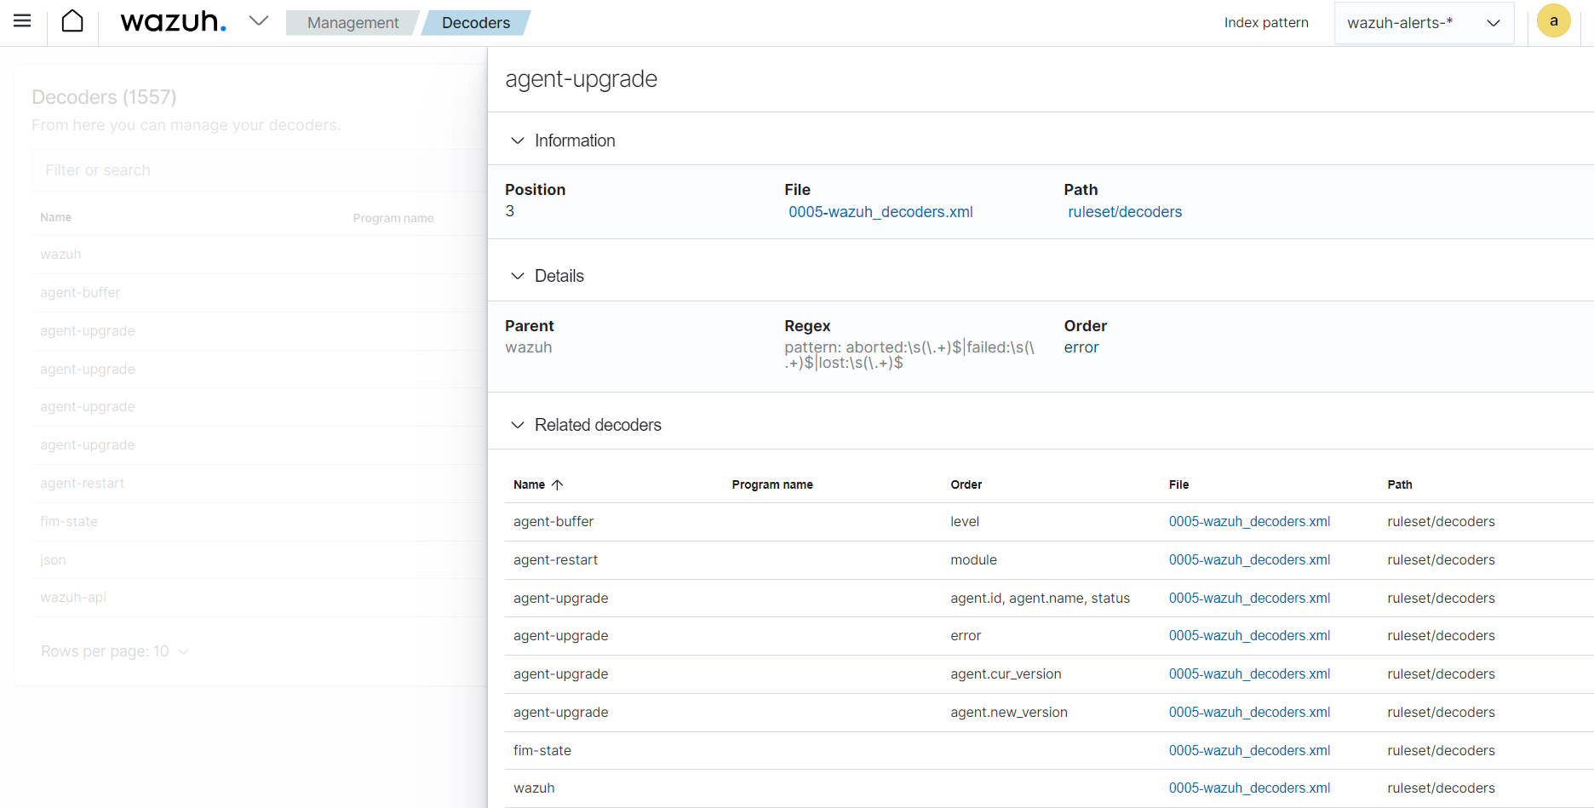Open file link in agent-restart row

point(1249,560)
